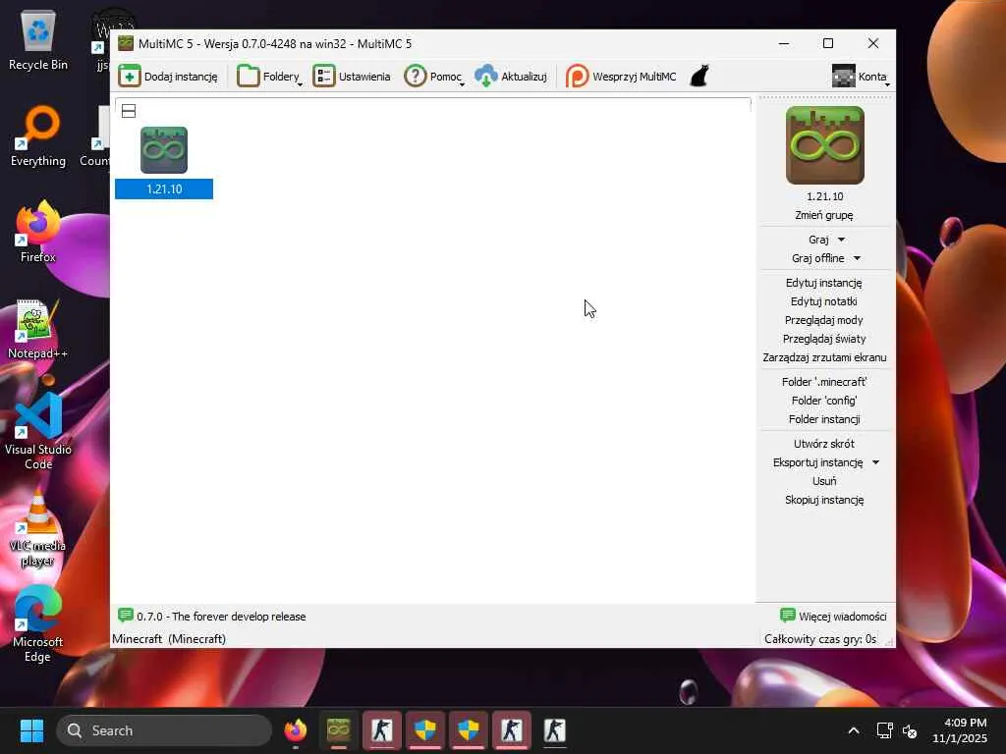Open Microsoft Edge desktop shortcut

point(38,623)
